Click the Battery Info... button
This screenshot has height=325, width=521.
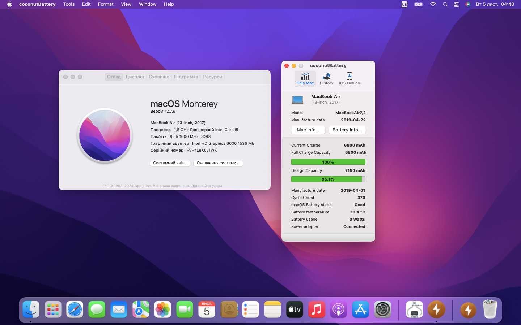coord(347,130)
